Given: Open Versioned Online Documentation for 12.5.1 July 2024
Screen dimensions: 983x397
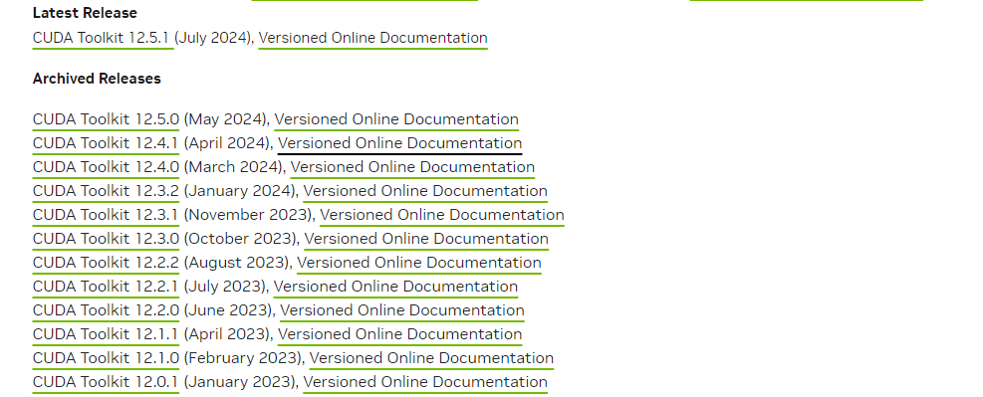Looking at the screenshot, I should (x=373, y=38).
